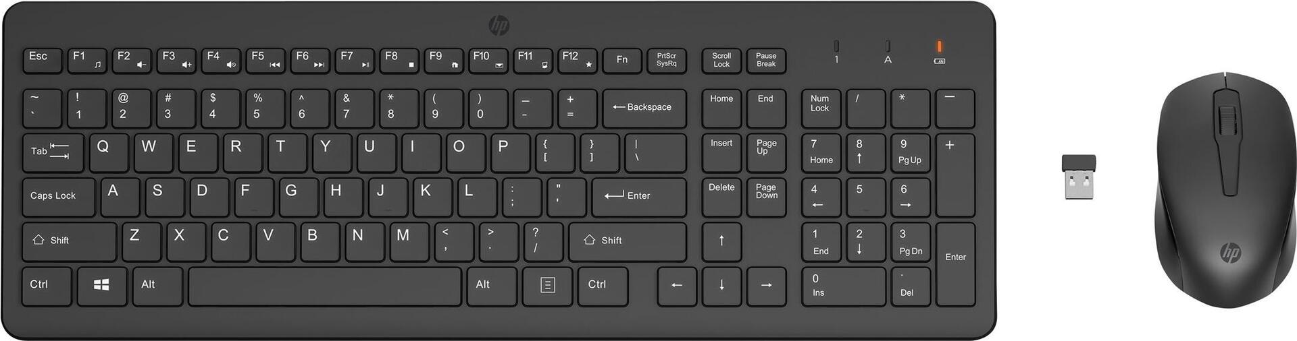Click the Page Down key

click(x=766, y=197)
